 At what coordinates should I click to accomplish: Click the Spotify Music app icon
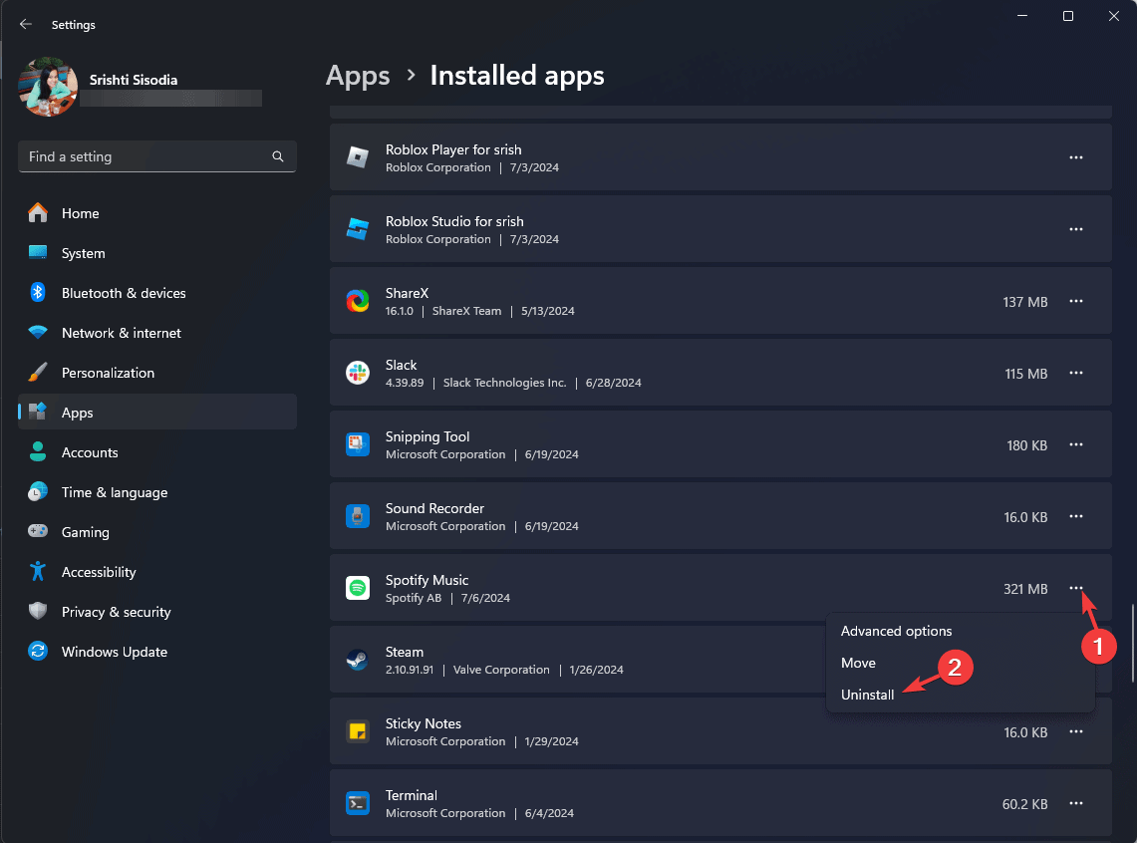(x=358, y=588)
